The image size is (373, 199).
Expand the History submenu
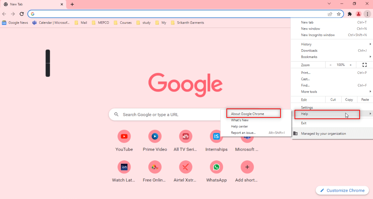pyautogui.click(x=332, y=44)
